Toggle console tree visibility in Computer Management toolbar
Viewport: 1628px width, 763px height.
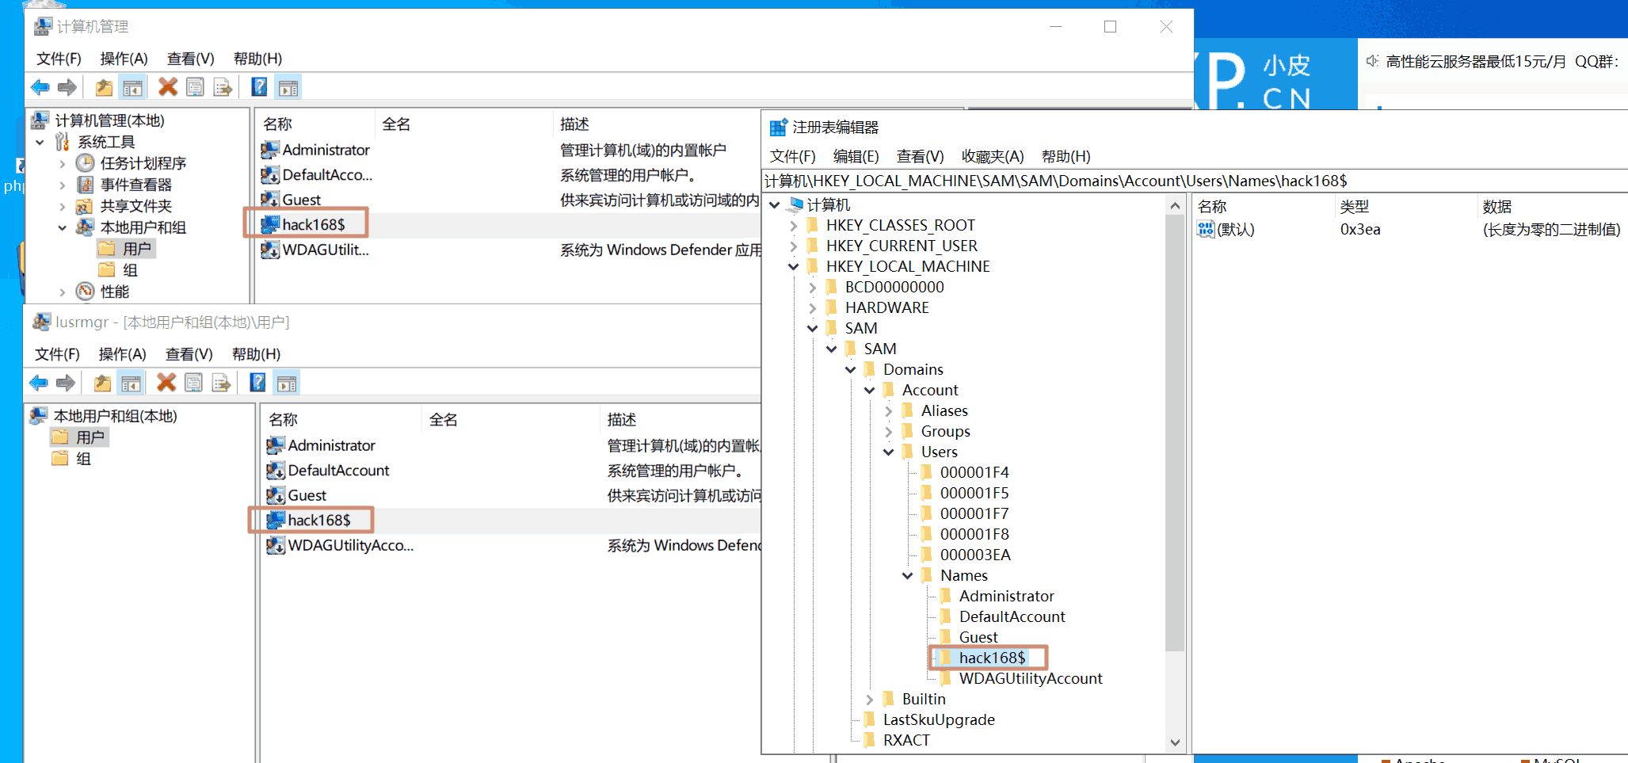coord(132,87)
